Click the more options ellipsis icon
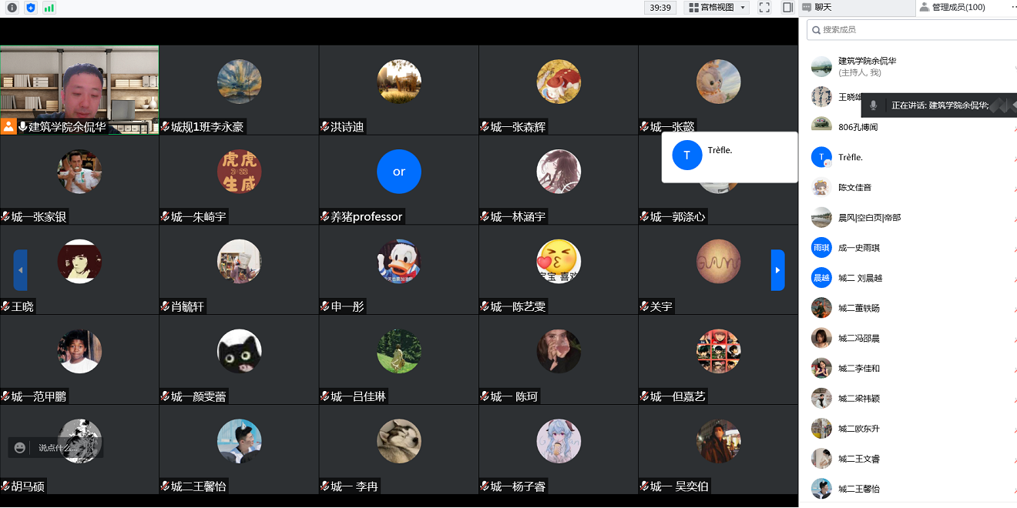1017x508 pixels. tap(1013, 7)
